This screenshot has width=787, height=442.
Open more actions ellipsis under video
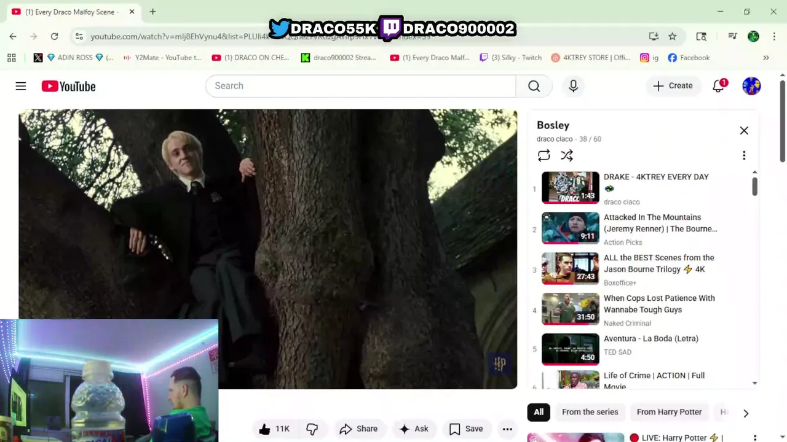point(507,429)
